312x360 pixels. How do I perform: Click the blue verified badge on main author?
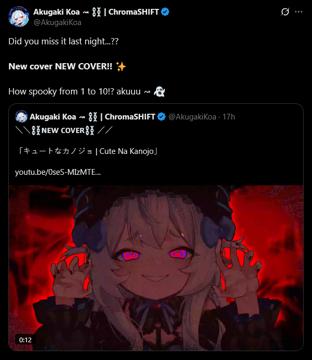pyautogui.click(x=165, y=11)
